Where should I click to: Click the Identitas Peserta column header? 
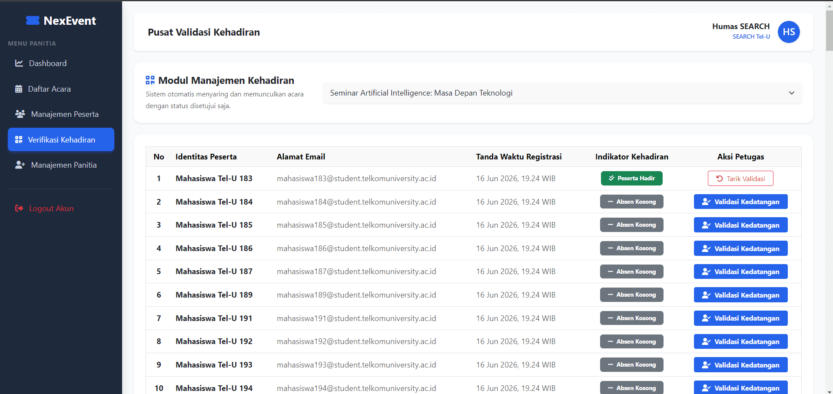206,157
